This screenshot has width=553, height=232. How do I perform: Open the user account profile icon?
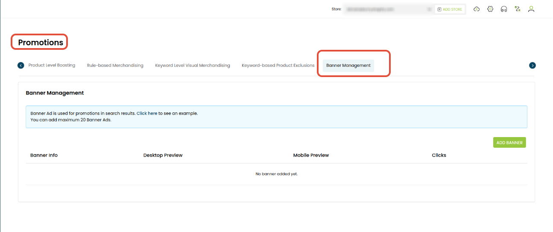[531, 9]
